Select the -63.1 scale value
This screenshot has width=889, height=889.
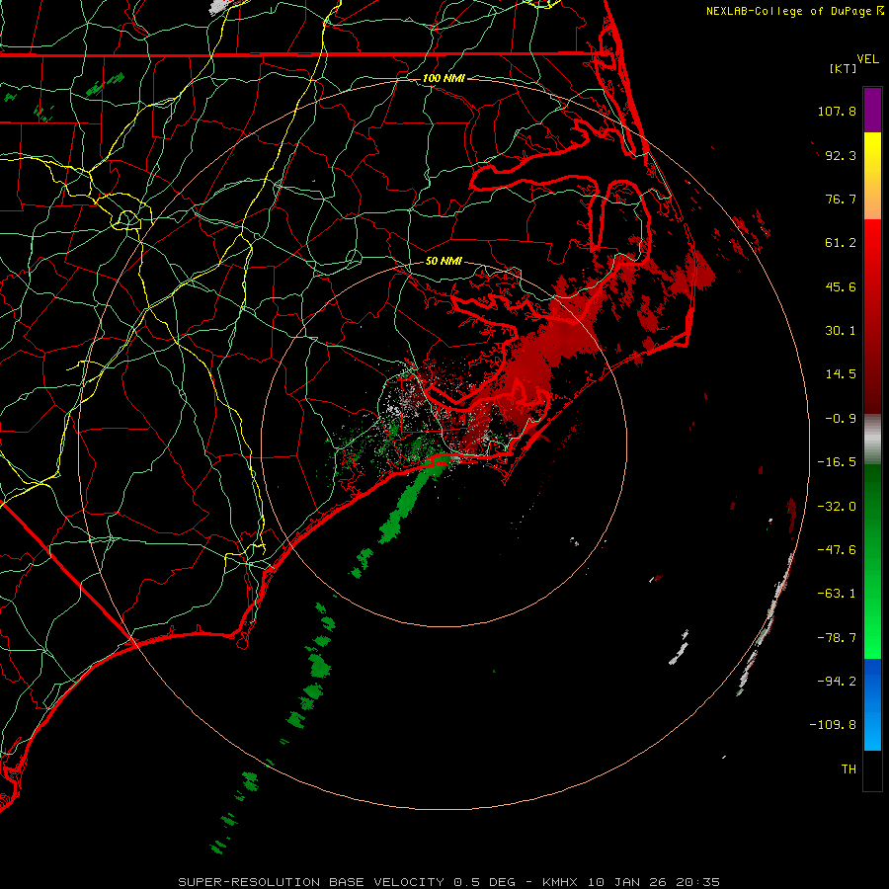click(837, 594)
